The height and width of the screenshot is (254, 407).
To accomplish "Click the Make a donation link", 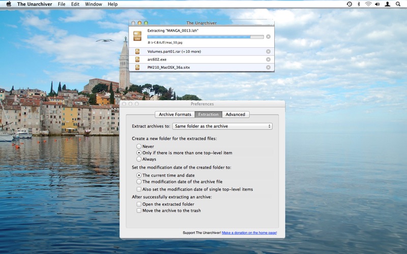I will 249,233.
